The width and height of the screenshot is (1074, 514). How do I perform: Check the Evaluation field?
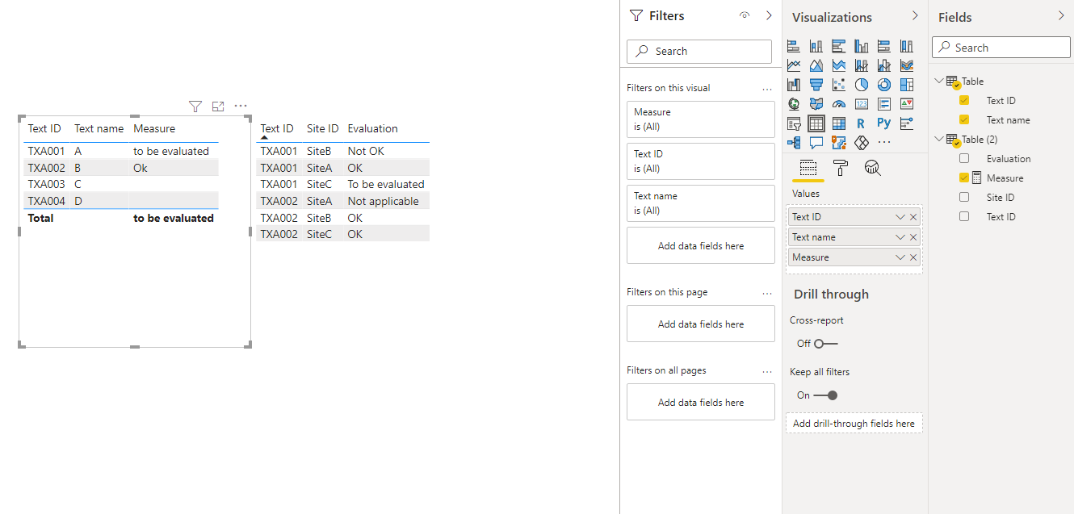(x=964, y=159)
